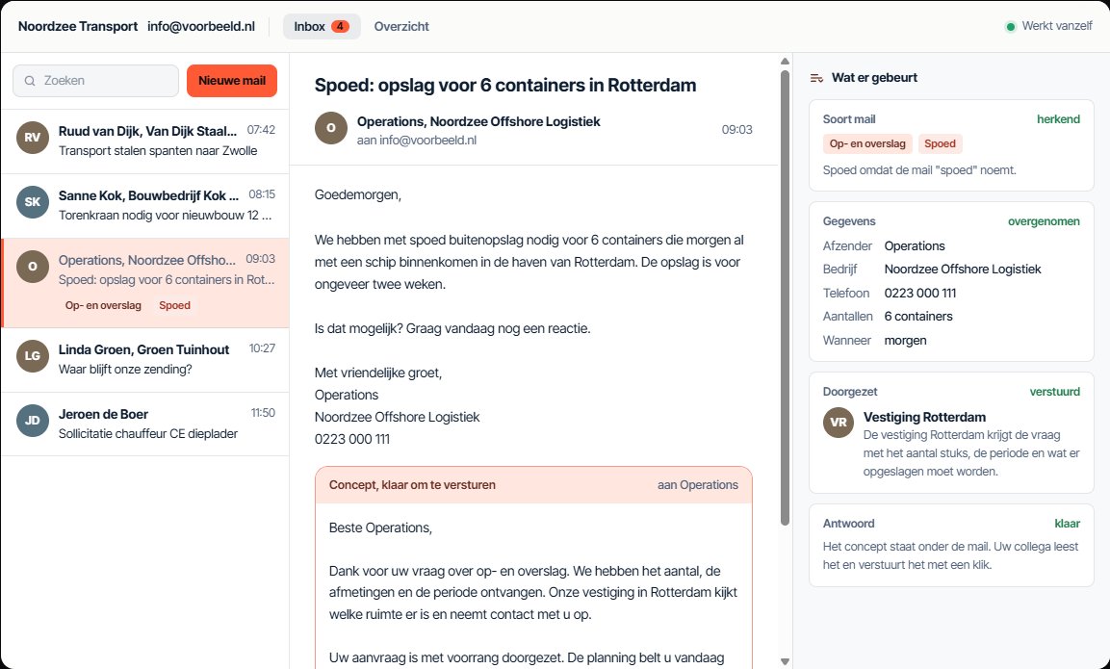Click the LG avatar of Linda Groen
The width and height of the screenshot is (1110, 669).
tap(33, 356)
